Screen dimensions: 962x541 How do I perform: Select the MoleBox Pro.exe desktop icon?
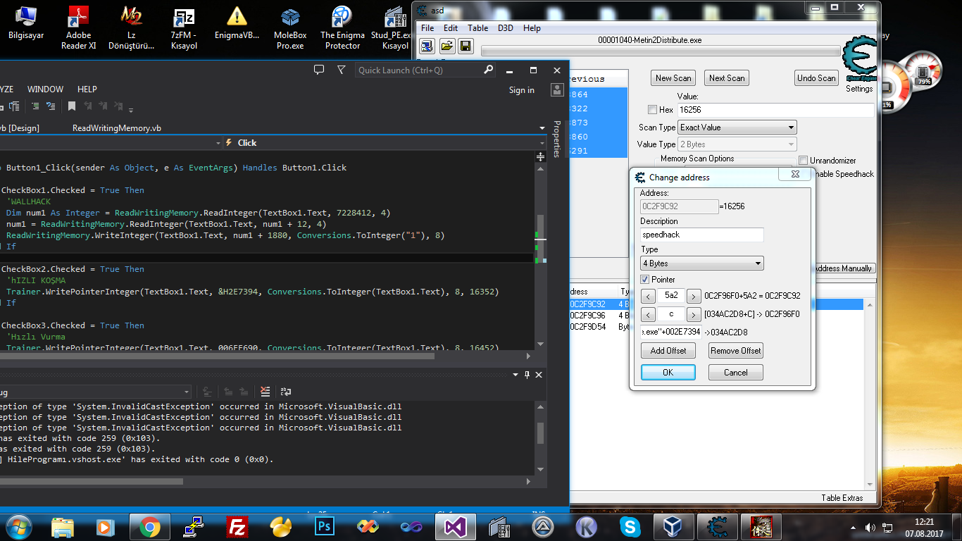click(x=289, y=28)
